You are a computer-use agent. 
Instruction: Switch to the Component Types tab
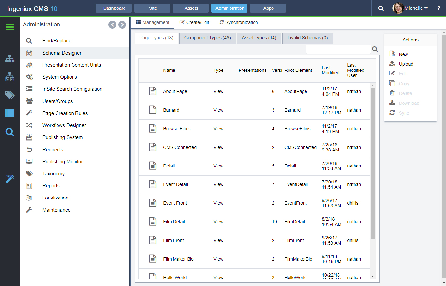click(x=207, y=38)
